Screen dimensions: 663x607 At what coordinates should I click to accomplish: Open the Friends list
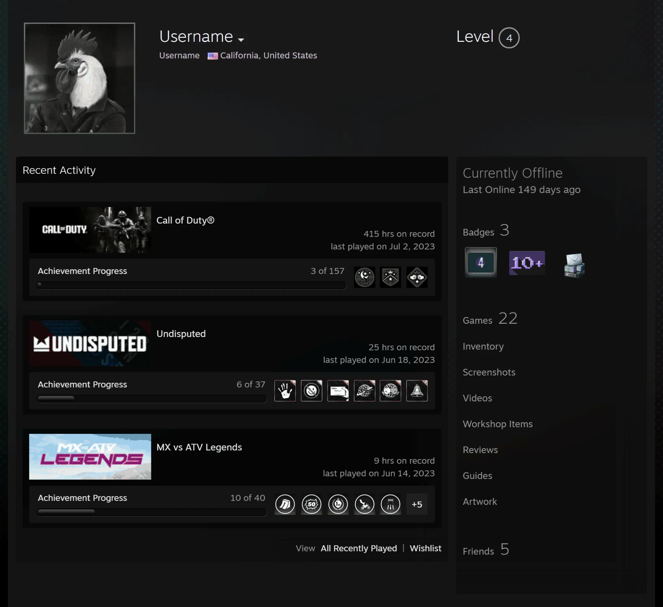point(486,550)
